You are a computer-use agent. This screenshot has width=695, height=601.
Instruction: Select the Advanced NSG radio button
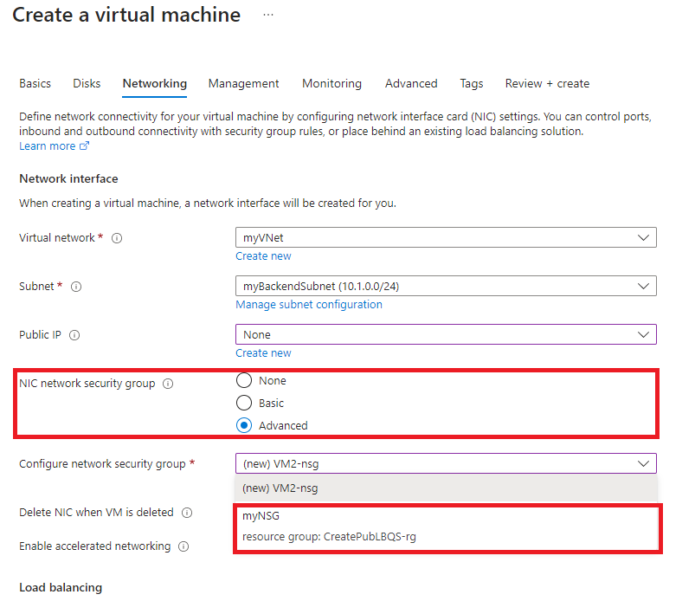(x=244, y=425)
